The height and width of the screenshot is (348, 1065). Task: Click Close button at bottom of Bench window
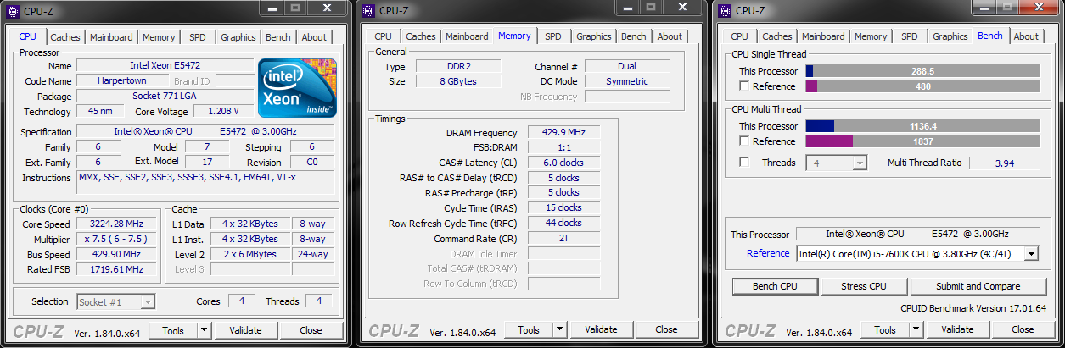click(x=1023, y=330)
